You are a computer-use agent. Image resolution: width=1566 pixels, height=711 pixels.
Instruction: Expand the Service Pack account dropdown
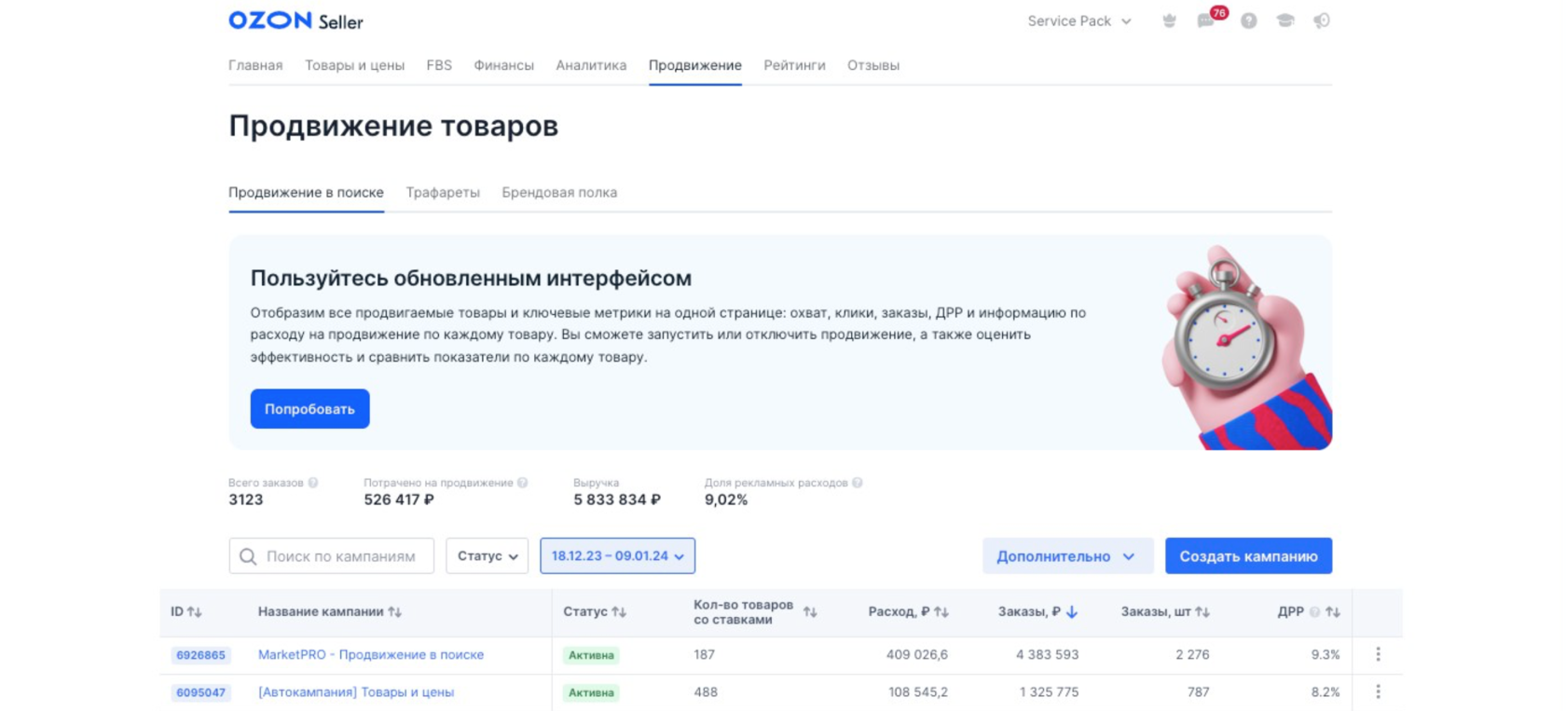[1079, 21]
